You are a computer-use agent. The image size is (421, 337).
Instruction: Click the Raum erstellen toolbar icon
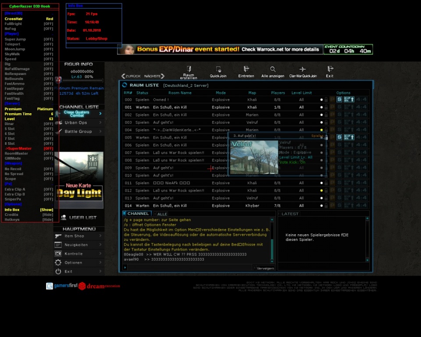(189, 69)
